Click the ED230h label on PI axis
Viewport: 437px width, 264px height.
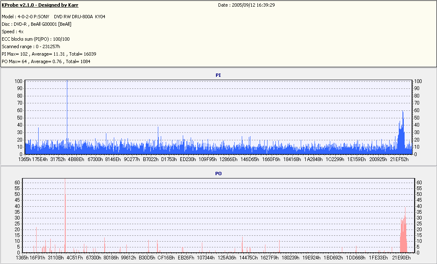tap(188, 159)
